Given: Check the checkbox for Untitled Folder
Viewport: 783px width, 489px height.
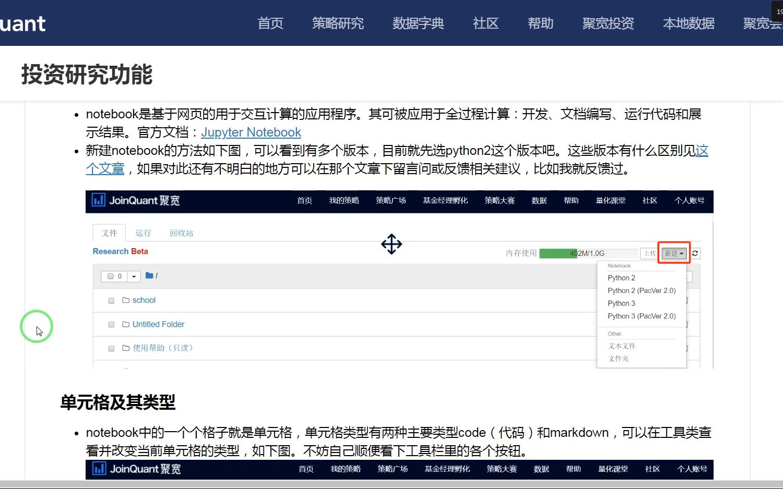Looking at the screenshot, I should tap(111, 324).
